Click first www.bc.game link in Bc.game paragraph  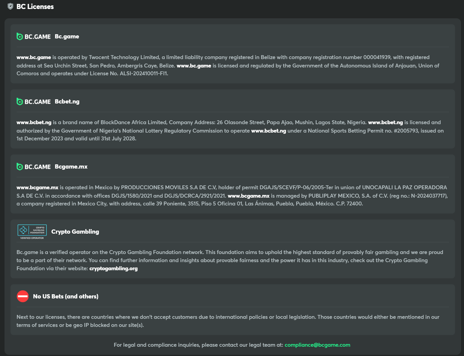(34, 57)
